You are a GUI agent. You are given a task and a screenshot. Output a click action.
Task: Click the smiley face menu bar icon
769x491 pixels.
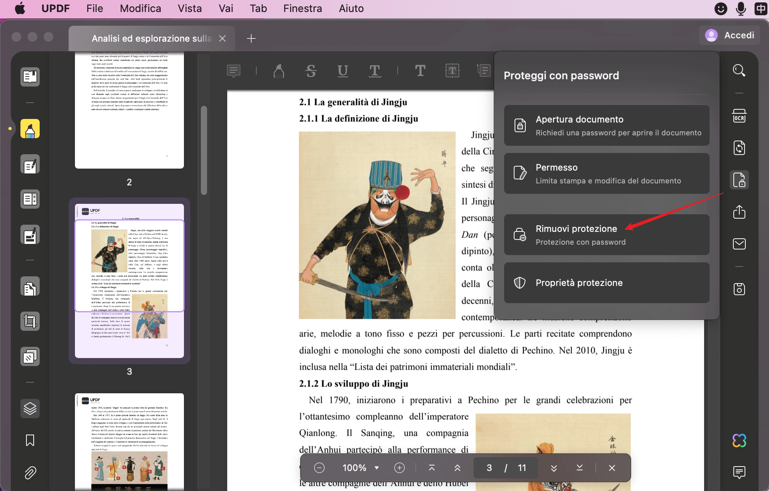click(721, 8)
